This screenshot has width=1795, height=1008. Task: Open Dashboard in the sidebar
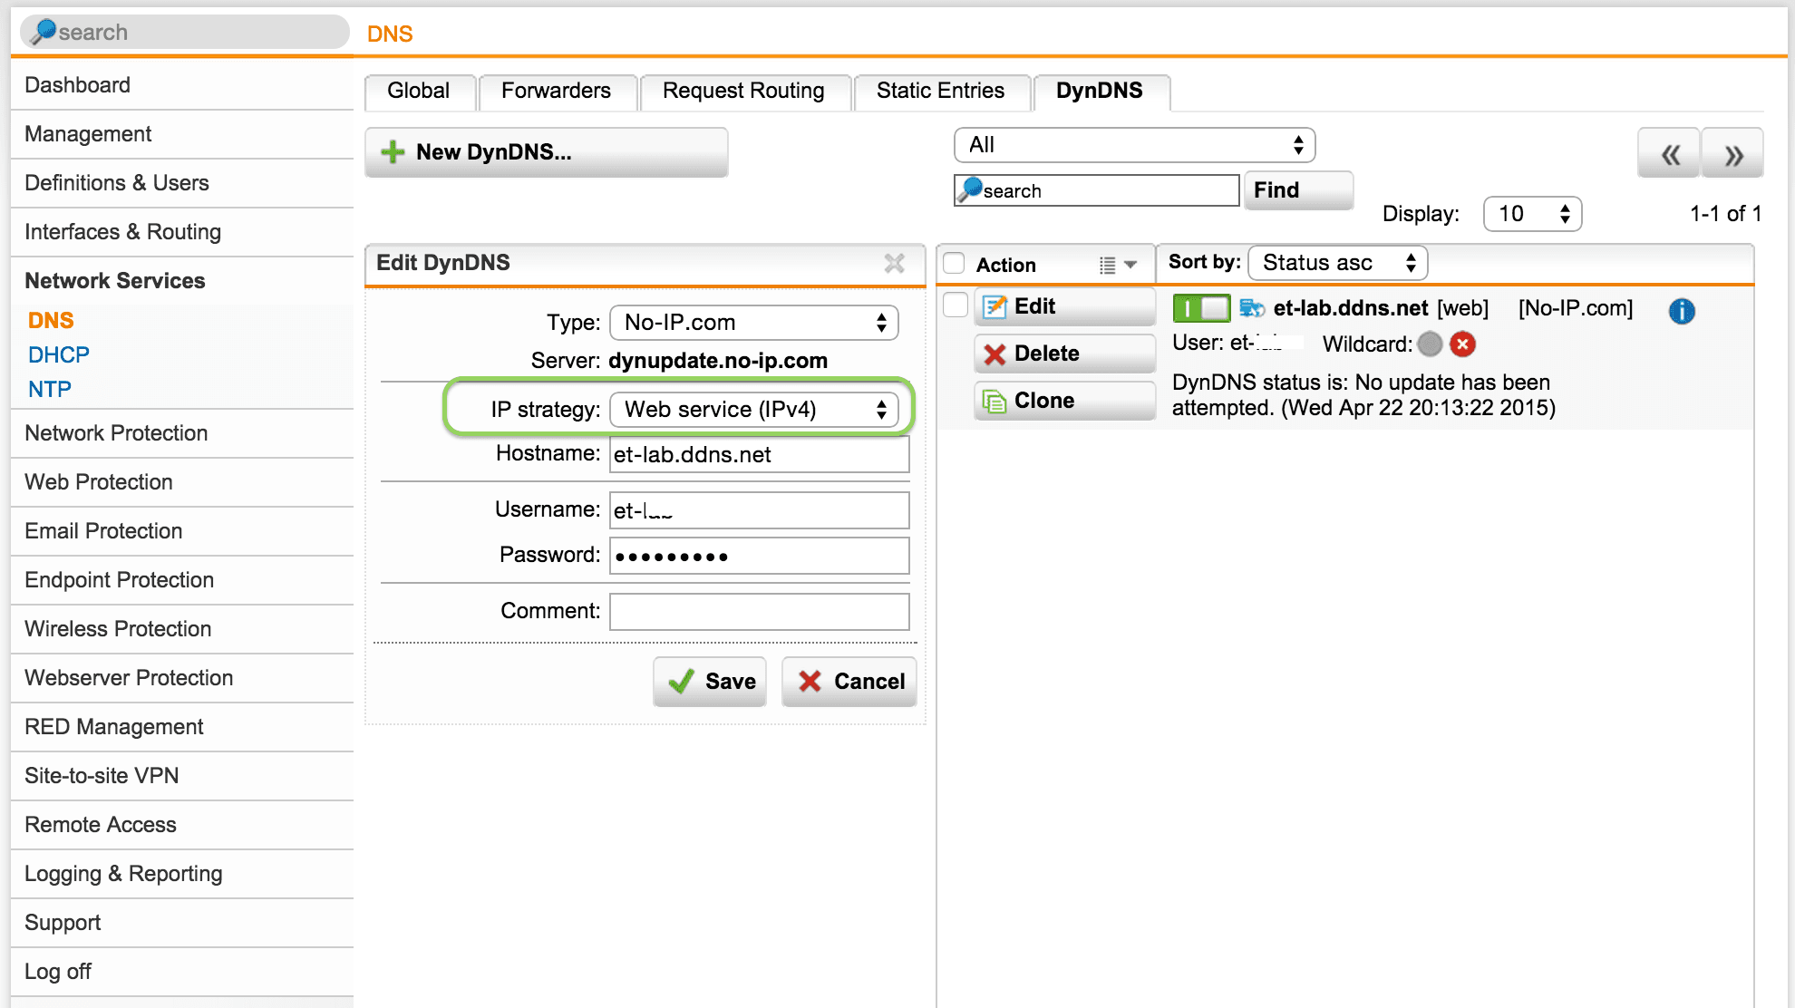(182, 85)
